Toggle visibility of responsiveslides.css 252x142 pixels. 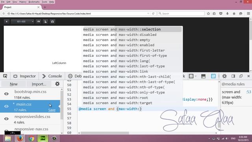coord(6,119)
